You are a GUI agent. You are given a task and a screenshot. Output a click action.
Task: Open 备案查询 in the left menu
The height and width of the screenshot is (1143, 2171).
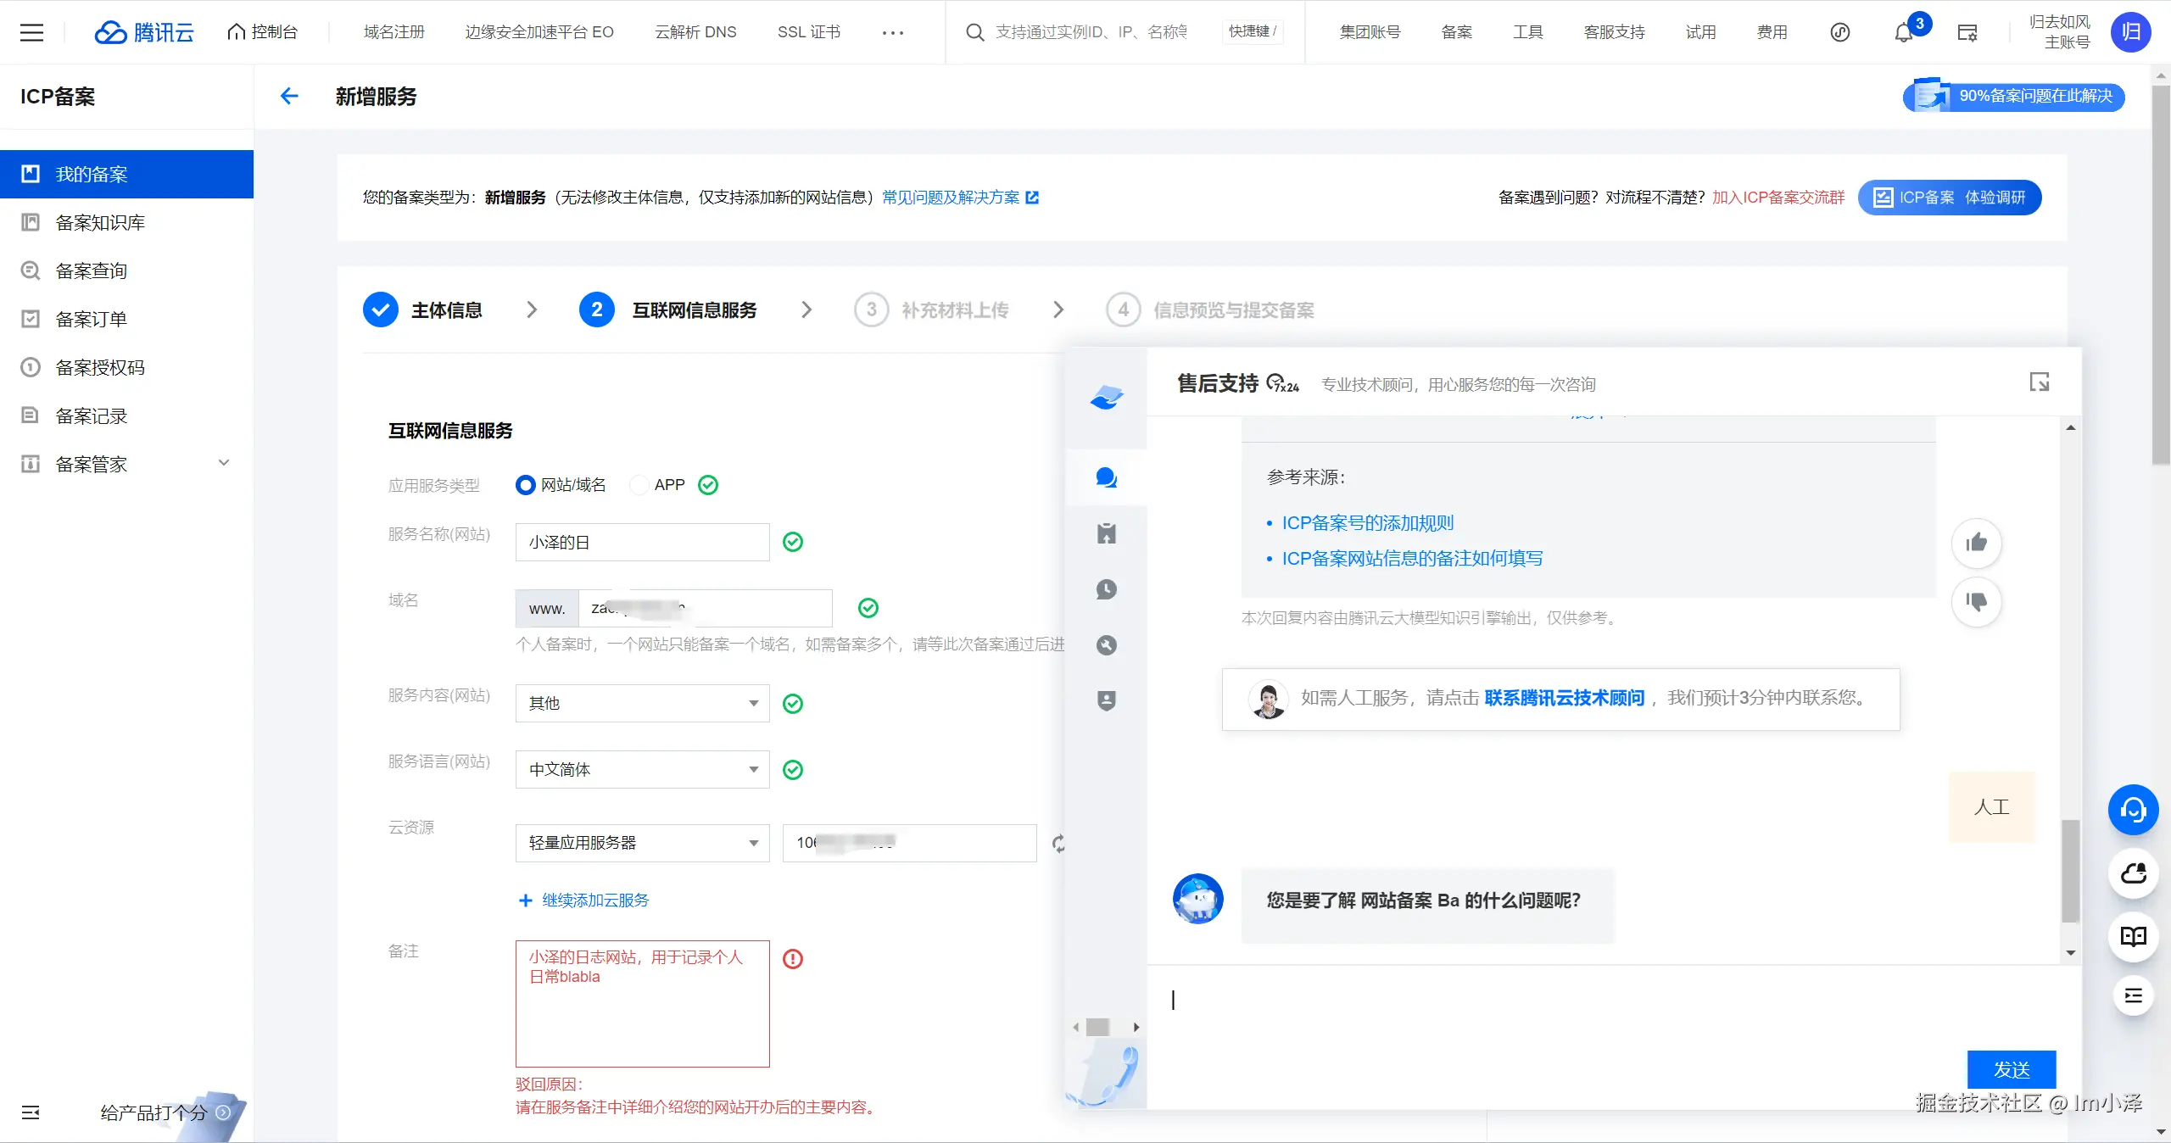pos(92,271)
